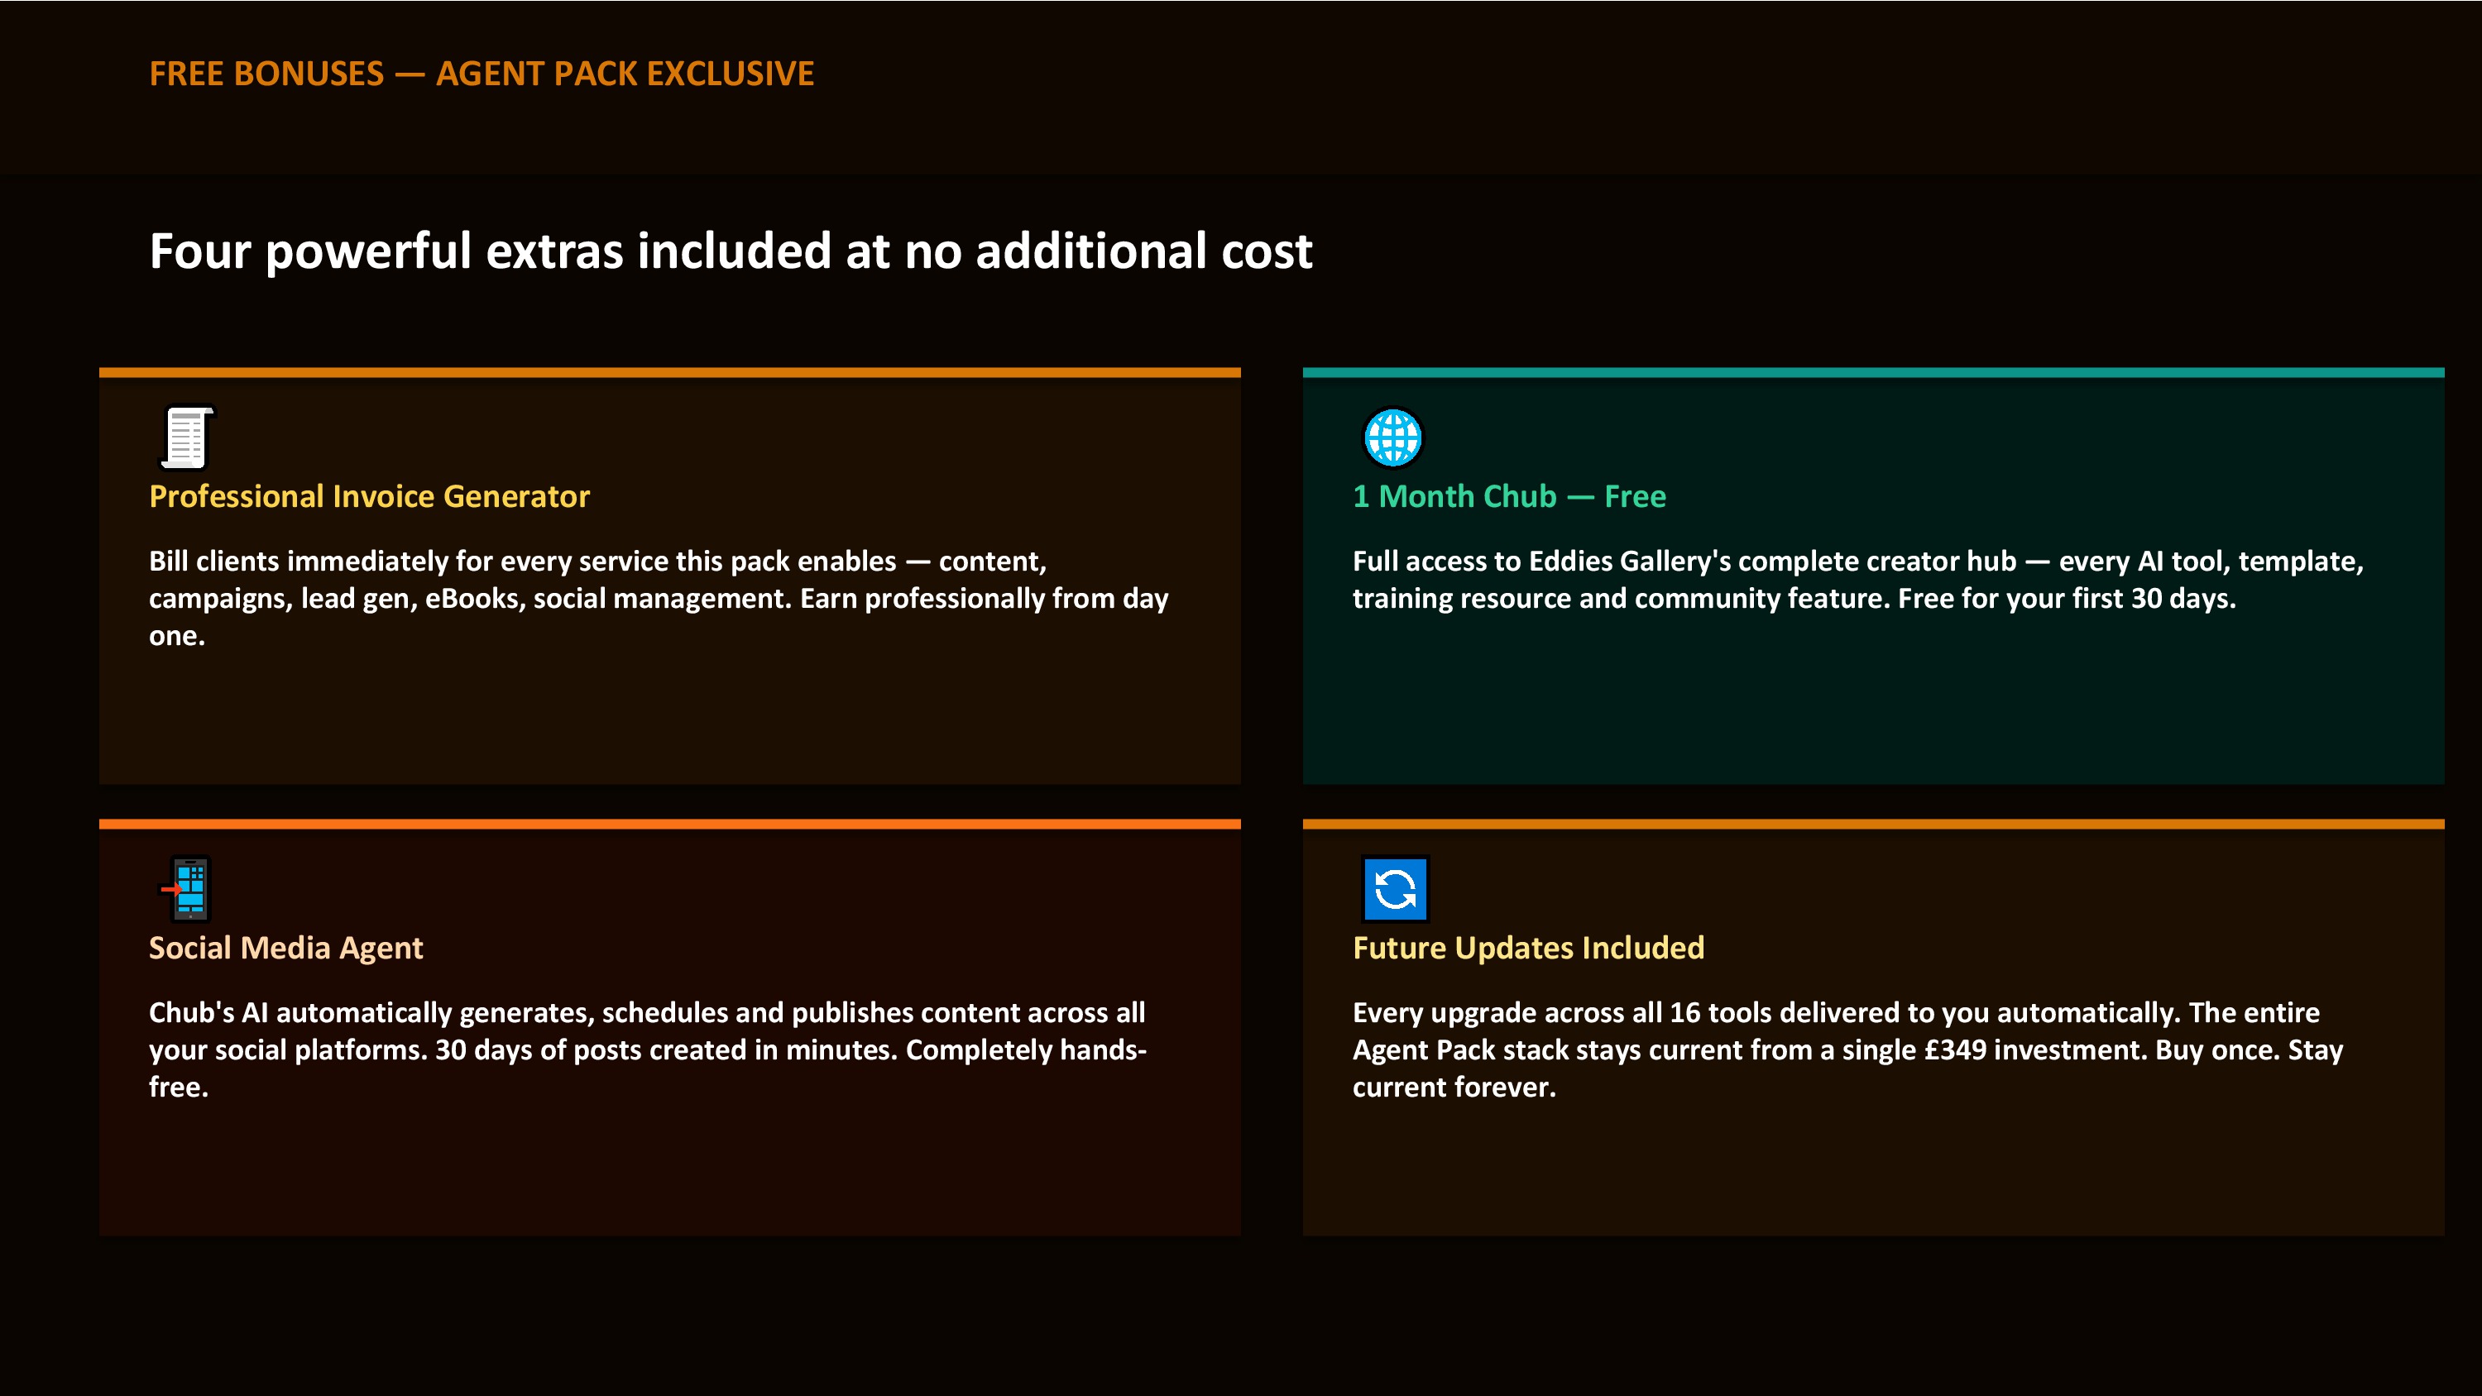This screenshot has width=2482, height=1396.
Task: Click the Free Bonuses Agent Pack Exclusive header
Action: [x=482, y=74]
